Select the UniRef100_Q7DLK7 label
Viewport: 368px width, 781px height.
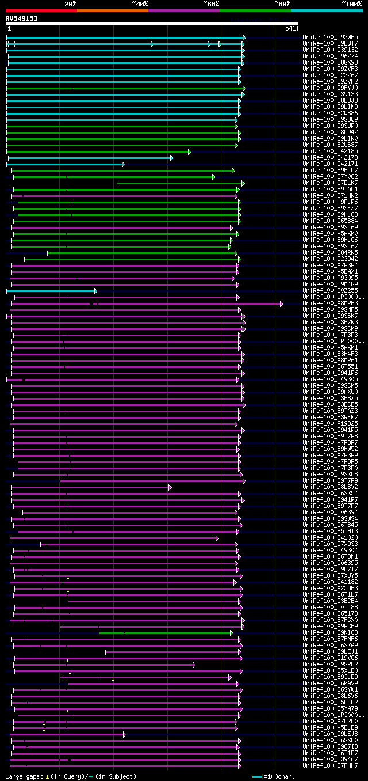pyautogui.click(x=330, y=183)
